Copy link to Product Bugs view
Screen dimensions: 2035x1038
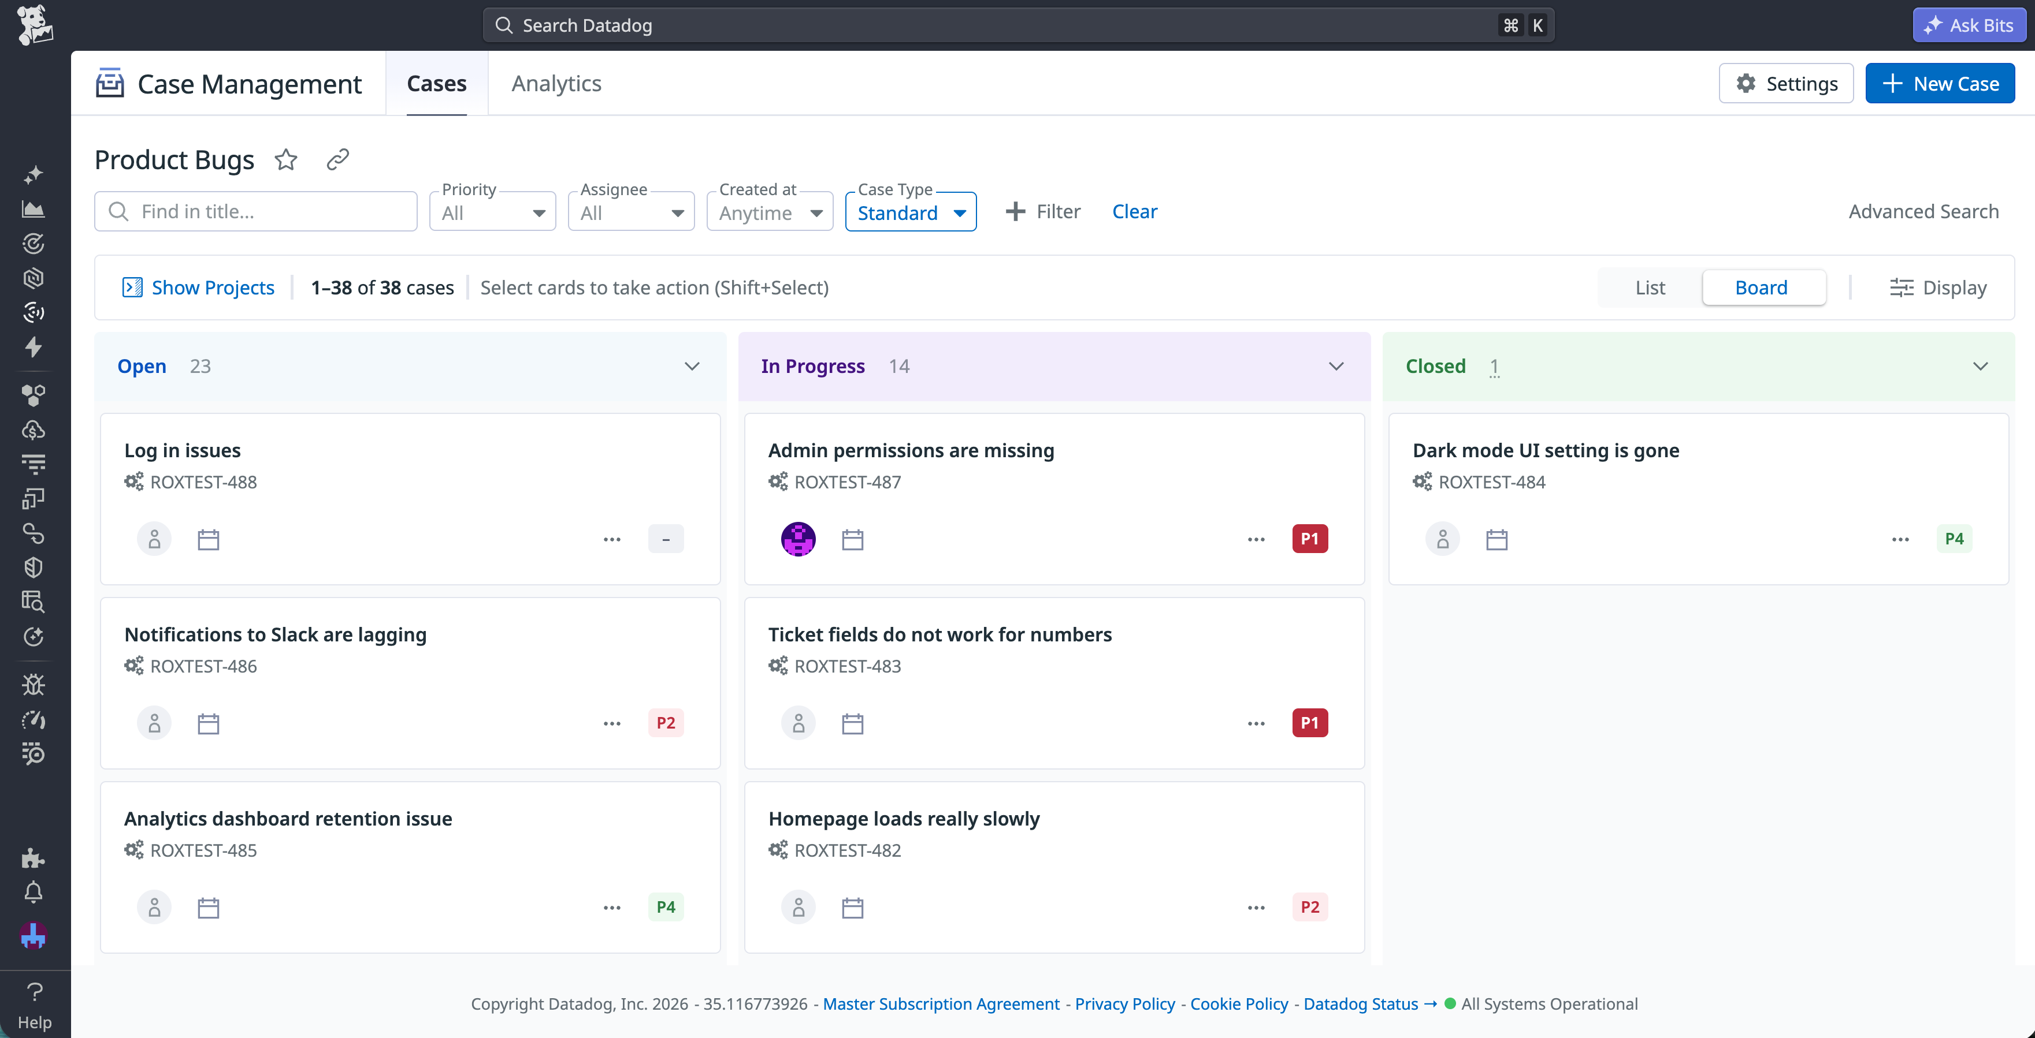tap(338, 159)
